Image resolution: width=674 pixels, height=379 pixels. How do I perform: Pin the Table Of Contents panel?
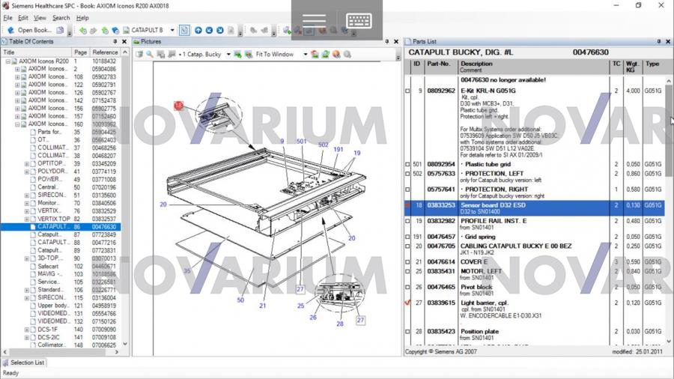tap(115, 42)
